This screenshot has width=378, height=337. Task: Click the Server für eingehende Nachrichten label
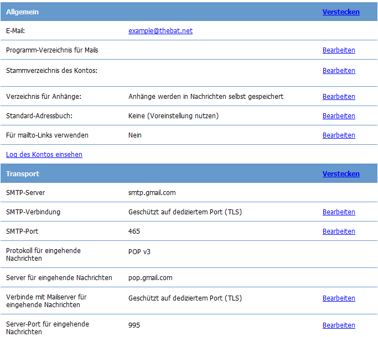[59, 277]
